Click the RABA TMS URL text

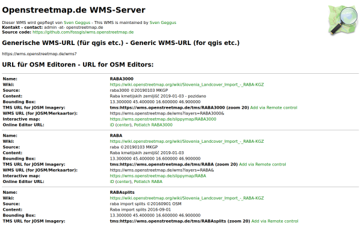point(174,164)
